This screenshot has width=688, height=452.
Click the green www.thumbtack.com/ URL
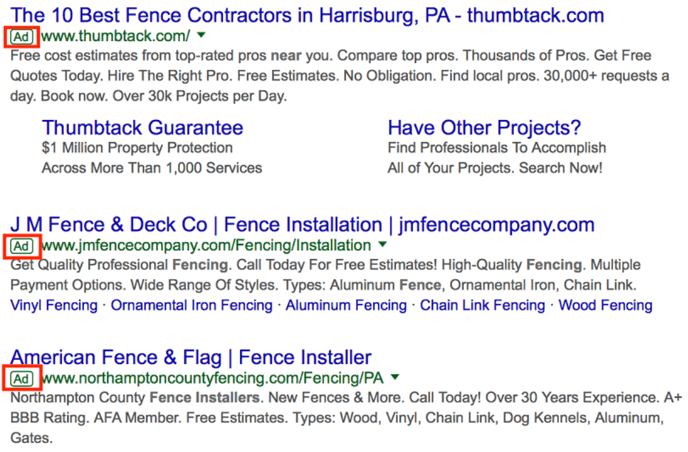tap(115, 36)
